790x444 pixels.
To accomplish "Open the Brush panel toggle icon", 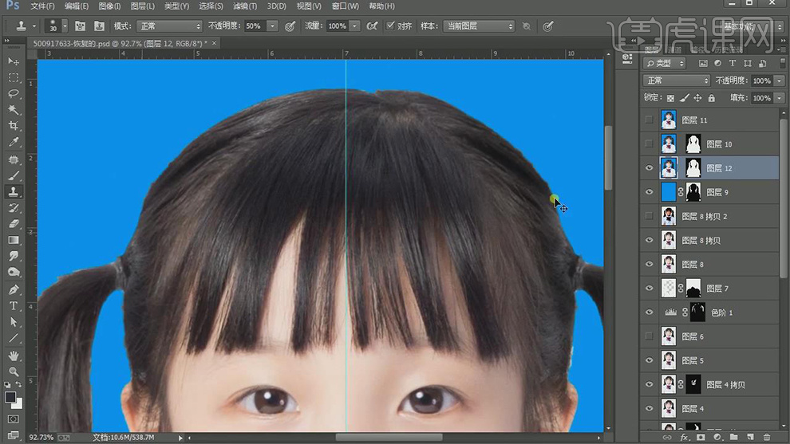I will 80,26.
